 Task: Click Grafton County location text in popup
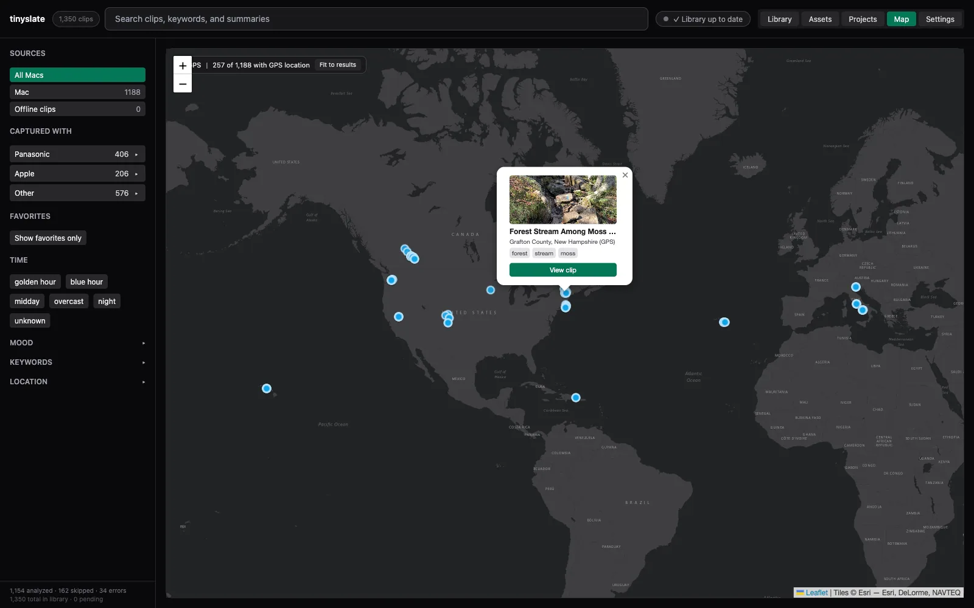pos(562,242)
